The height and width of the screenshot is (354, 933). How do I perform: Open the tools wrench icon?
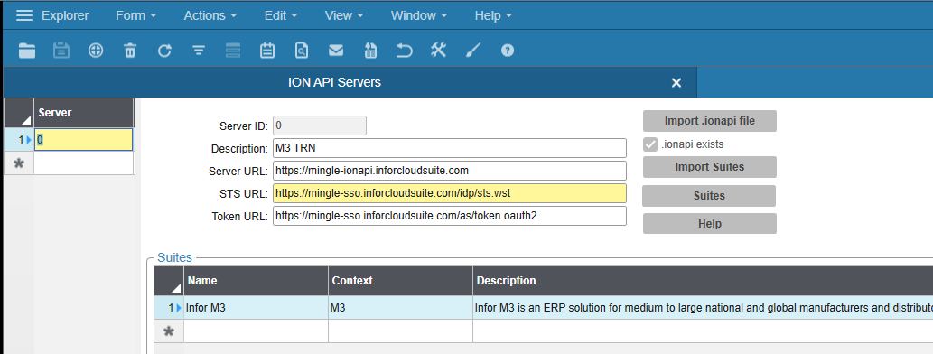tap(439, 51)
